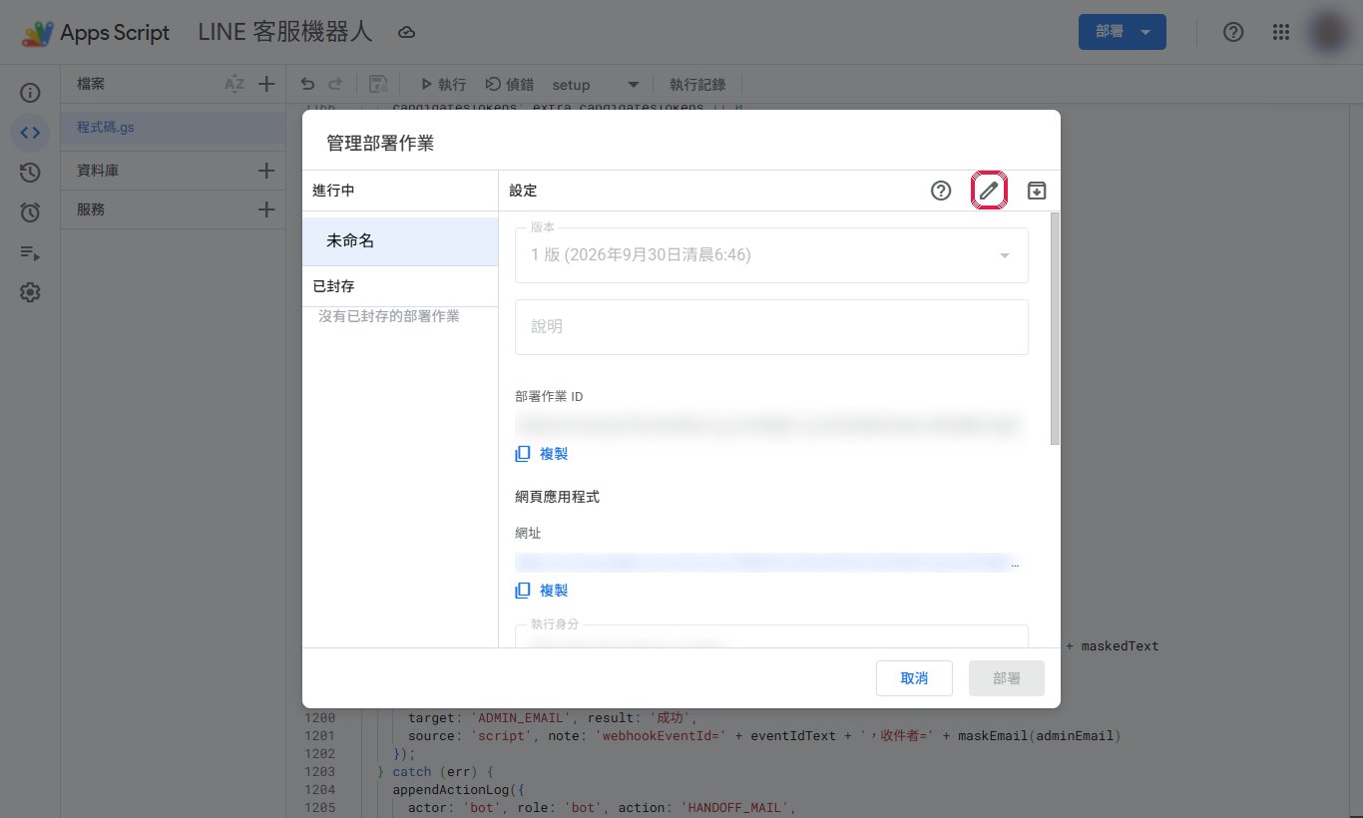This screenshot has width=1363, height=818.
Task: Add a new file with plus icon
Action: (x=266, y=85)
